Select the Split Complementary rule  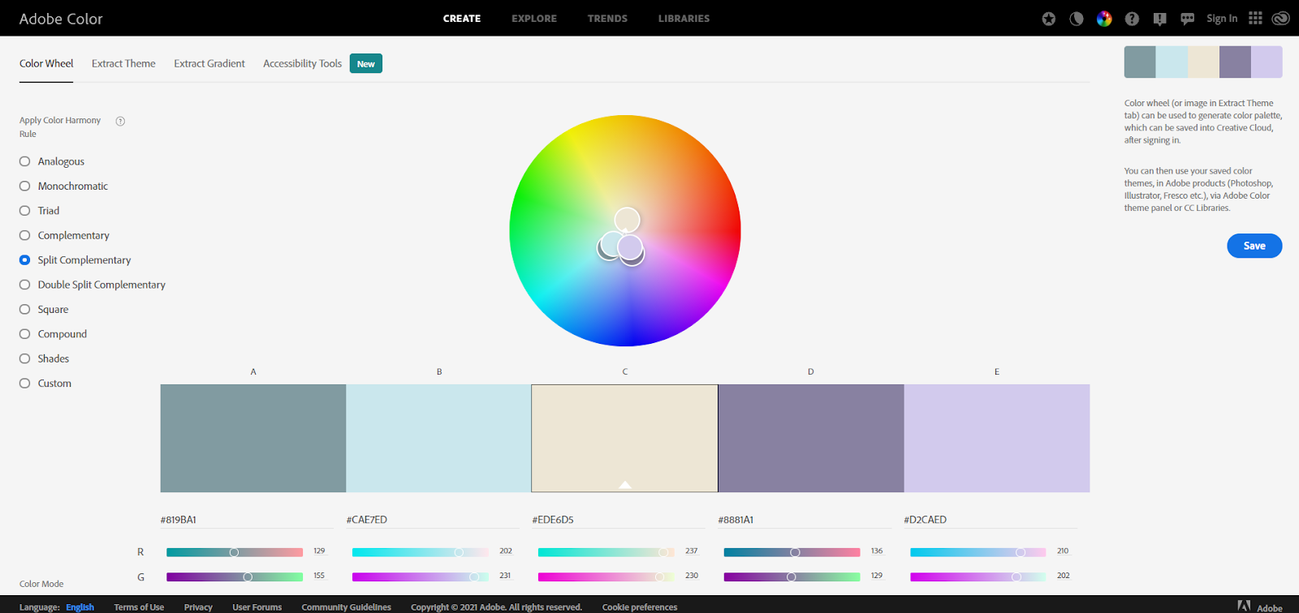click(75, 259)
